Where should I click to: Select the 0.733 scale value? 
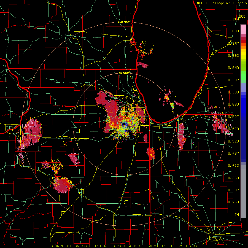pos(233,92)
